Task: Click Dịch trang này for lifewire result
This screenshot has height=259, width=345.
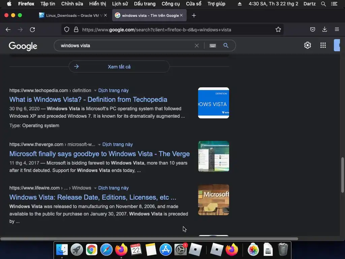Action: 113,188
